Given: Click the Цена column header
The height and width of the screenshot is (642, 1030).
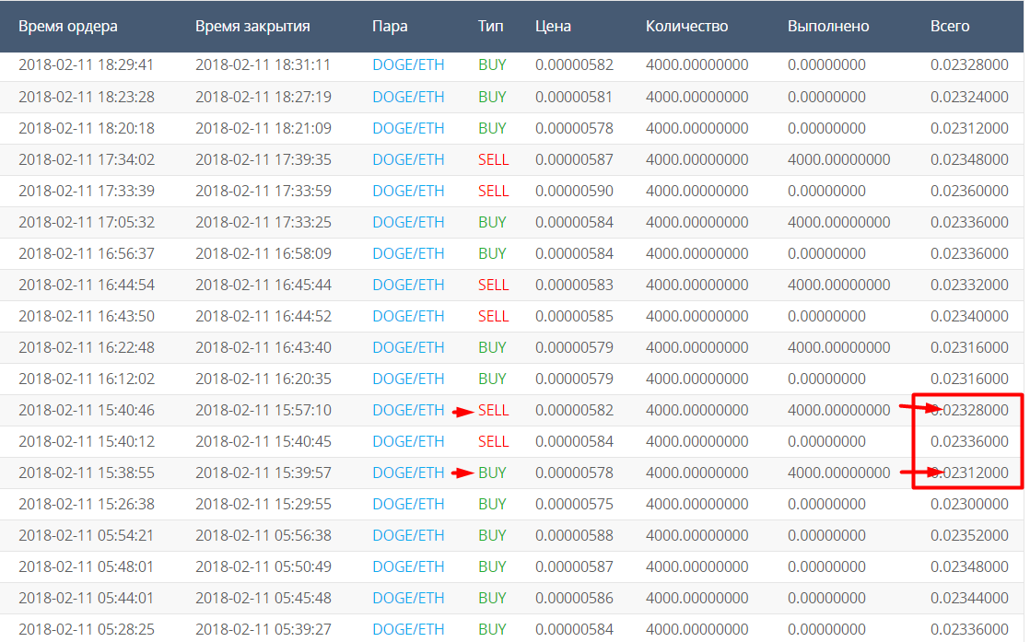Looking at the screenshot, I should point(553,27).
